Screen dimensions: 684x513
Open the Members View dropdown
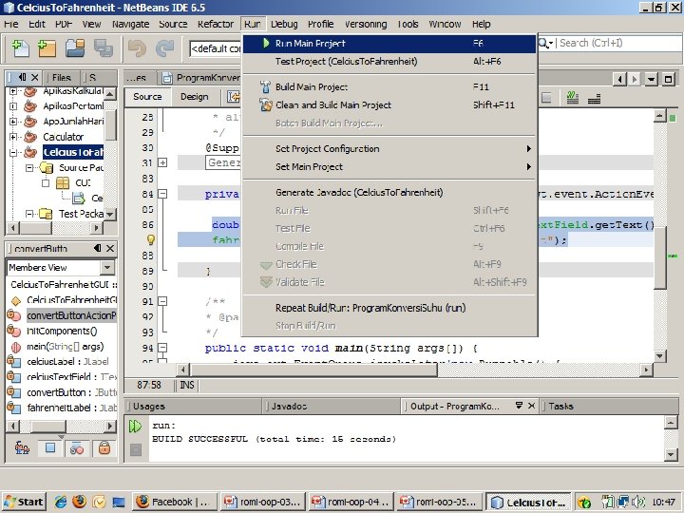pyautogui.click(x=107, y=267)
